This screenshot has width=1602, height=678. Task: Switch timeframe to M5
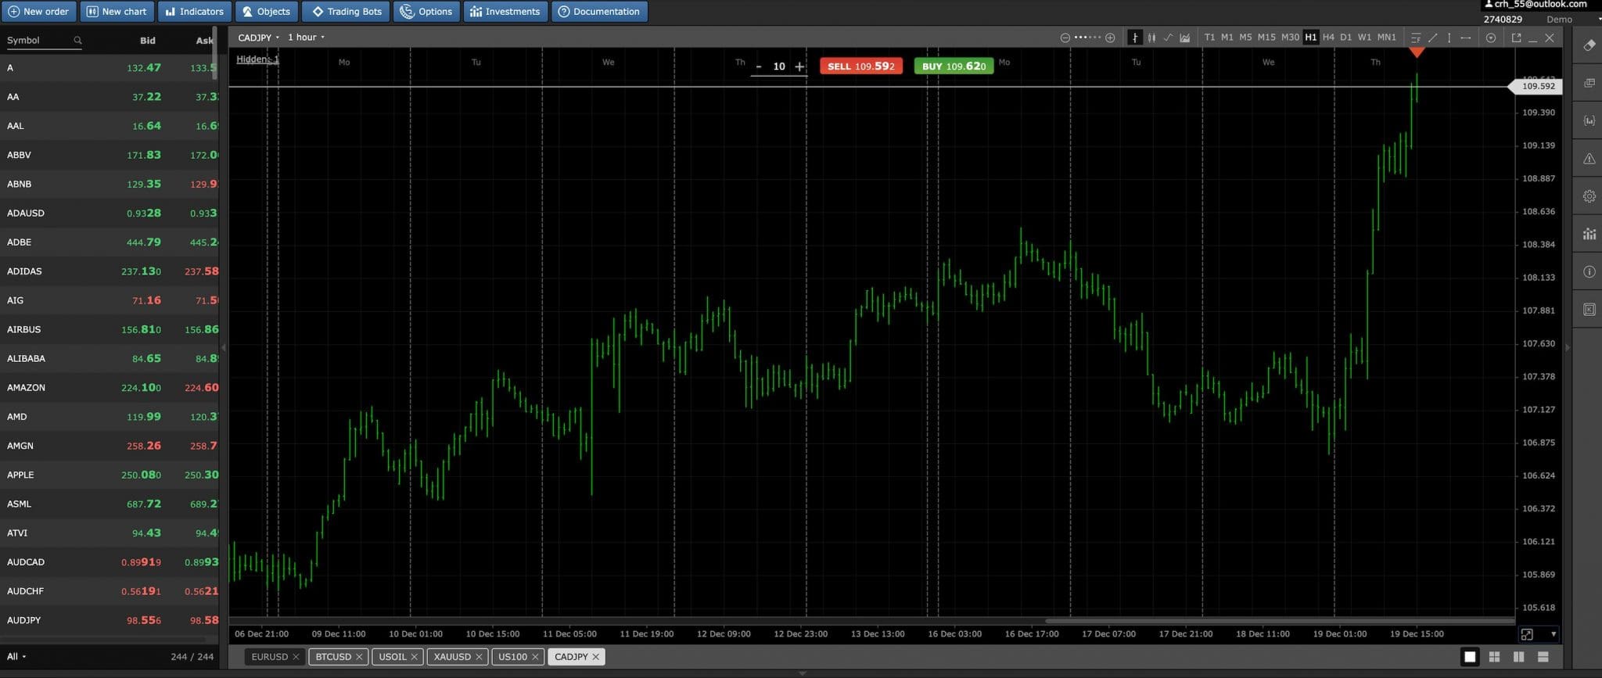pos(1245,38)
